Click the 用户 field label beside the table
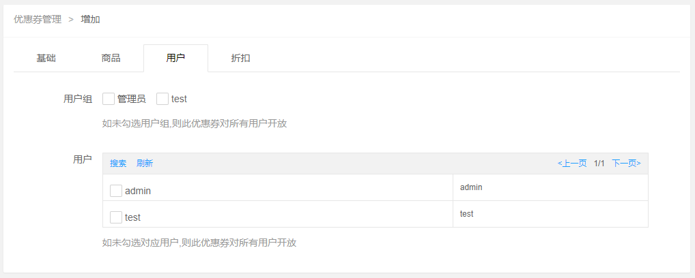The height and width of the screenshot is (278, 695). [x=82, y=159]
